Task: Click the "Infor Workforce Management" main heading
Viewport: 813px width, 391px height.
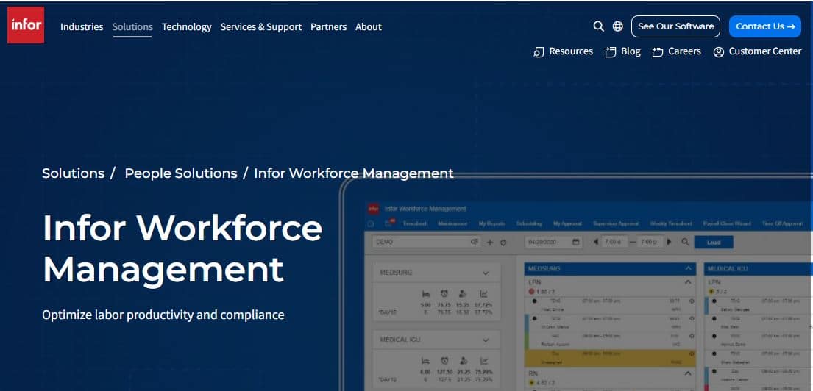Action: pos(182,248)
